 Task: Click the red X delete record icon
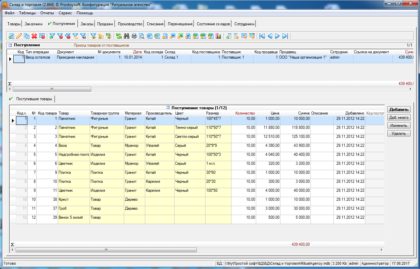(x=34, y=36)
